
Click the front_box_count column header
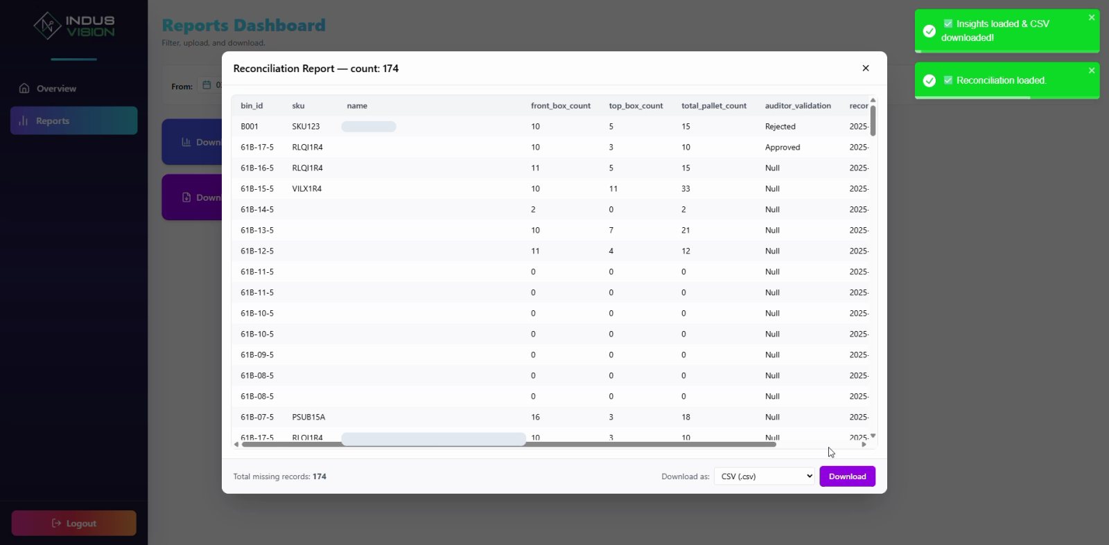[x=561, y=106]
